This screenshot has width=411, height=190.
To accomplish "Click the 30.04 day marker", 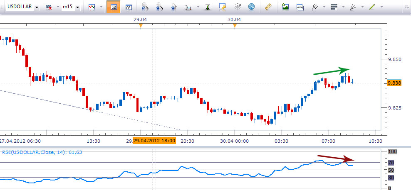I will (235, 25).
